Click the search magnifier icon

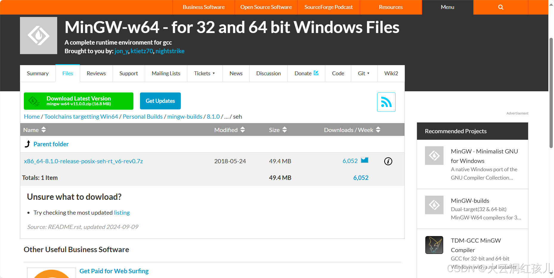501,7
